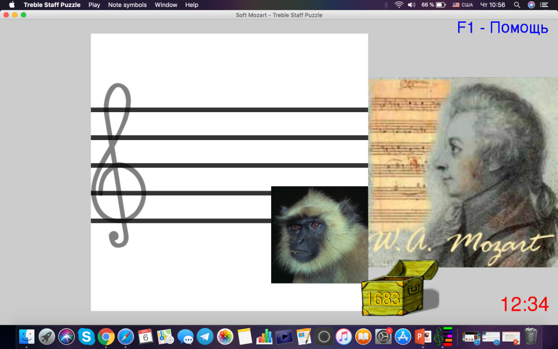This screenshot has height=349, width=558.
Task: Open Google Chrome from the Dock
Action: 106,336
